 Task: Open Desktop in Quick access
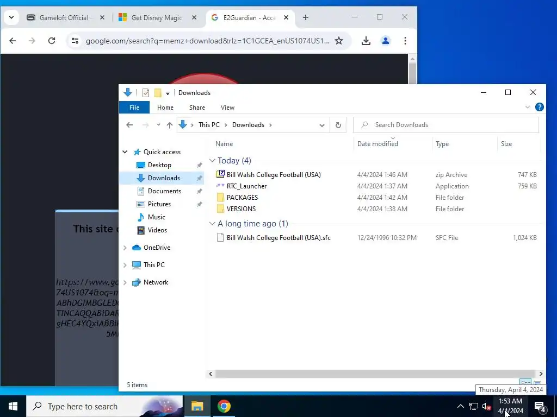pos(159,165)
